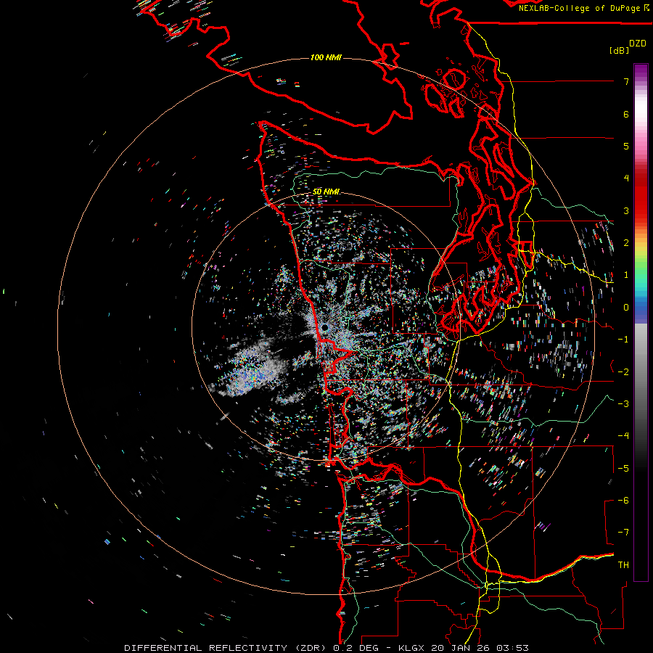Click the "-7" value on the color scale
Image resolution: width=653 pixels, height=653 pixels.
point(623,533)
